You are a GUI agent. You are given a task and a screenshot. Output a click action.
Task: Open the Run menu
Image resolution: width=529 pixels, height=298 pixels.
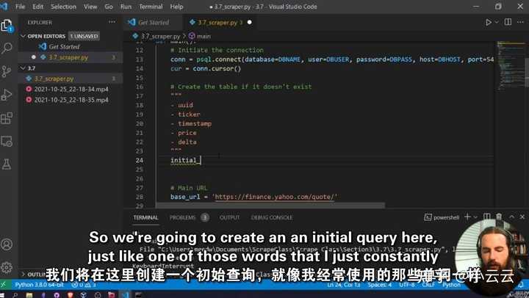click(126, 7)
